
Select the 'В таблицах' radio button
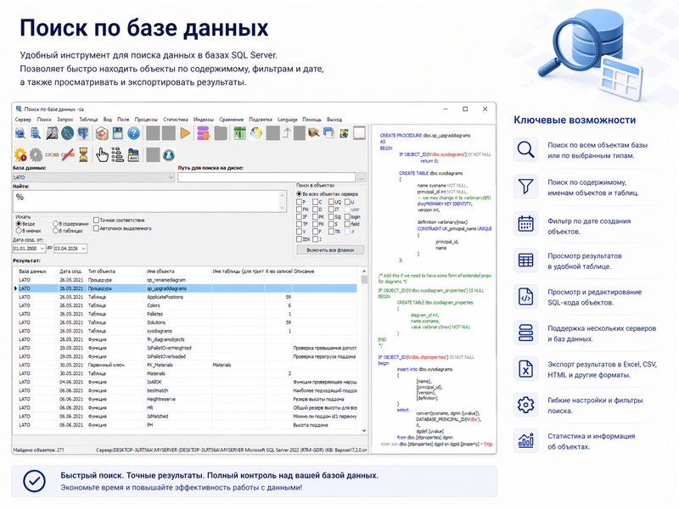55,231
